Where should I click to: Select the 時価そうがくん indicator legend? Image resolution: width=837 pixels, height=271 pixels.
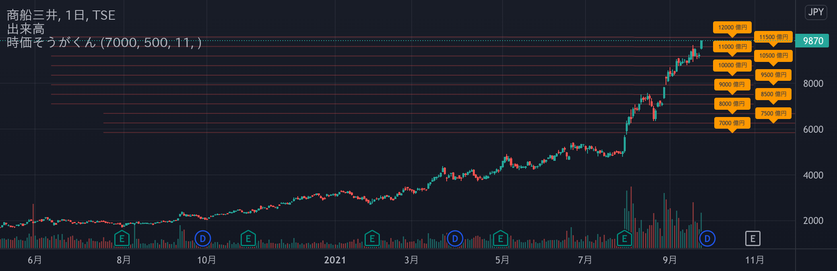tap(104, 42)
